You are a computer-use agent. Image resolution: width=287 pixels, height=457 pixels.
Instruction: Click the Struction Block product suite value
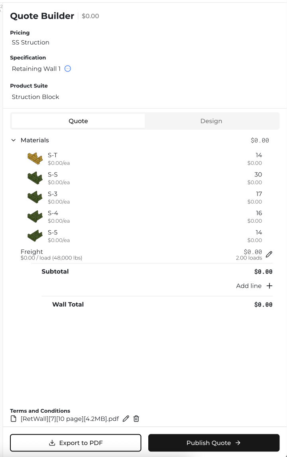pyautogui.click(x=35, y=97)
